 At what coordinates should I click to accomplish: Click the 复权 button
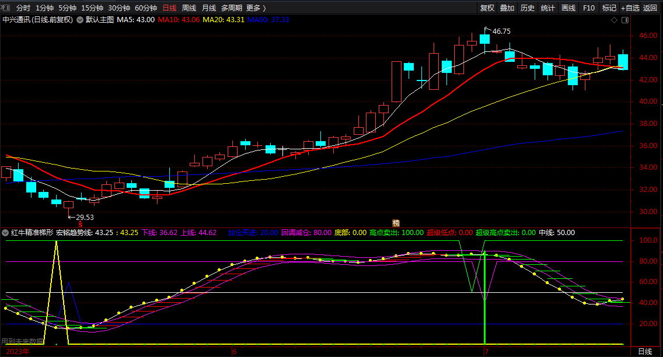pyautogui.click(x=487, y=8)
